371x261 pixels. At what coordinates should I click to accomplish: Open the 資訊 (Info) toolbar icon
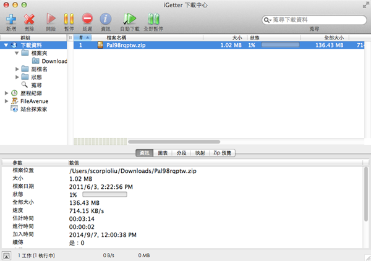pos(106,19)
